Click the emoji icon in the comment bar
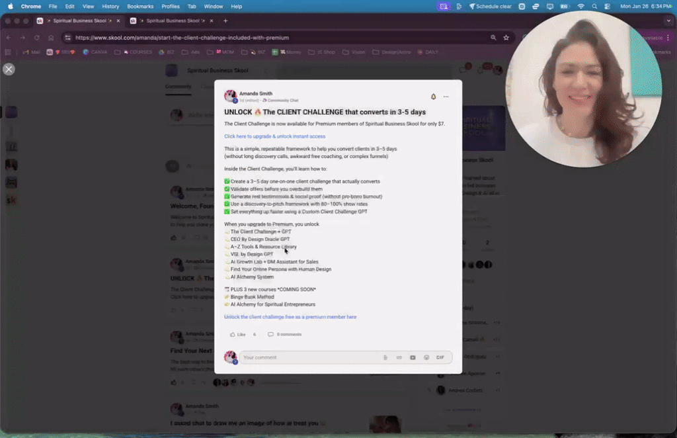 point(426,357)
